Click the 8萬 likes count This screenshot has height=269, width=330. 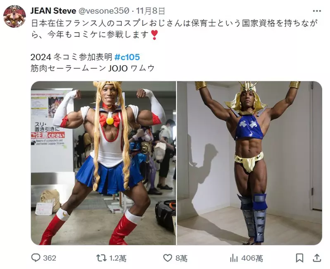[181, 258]
